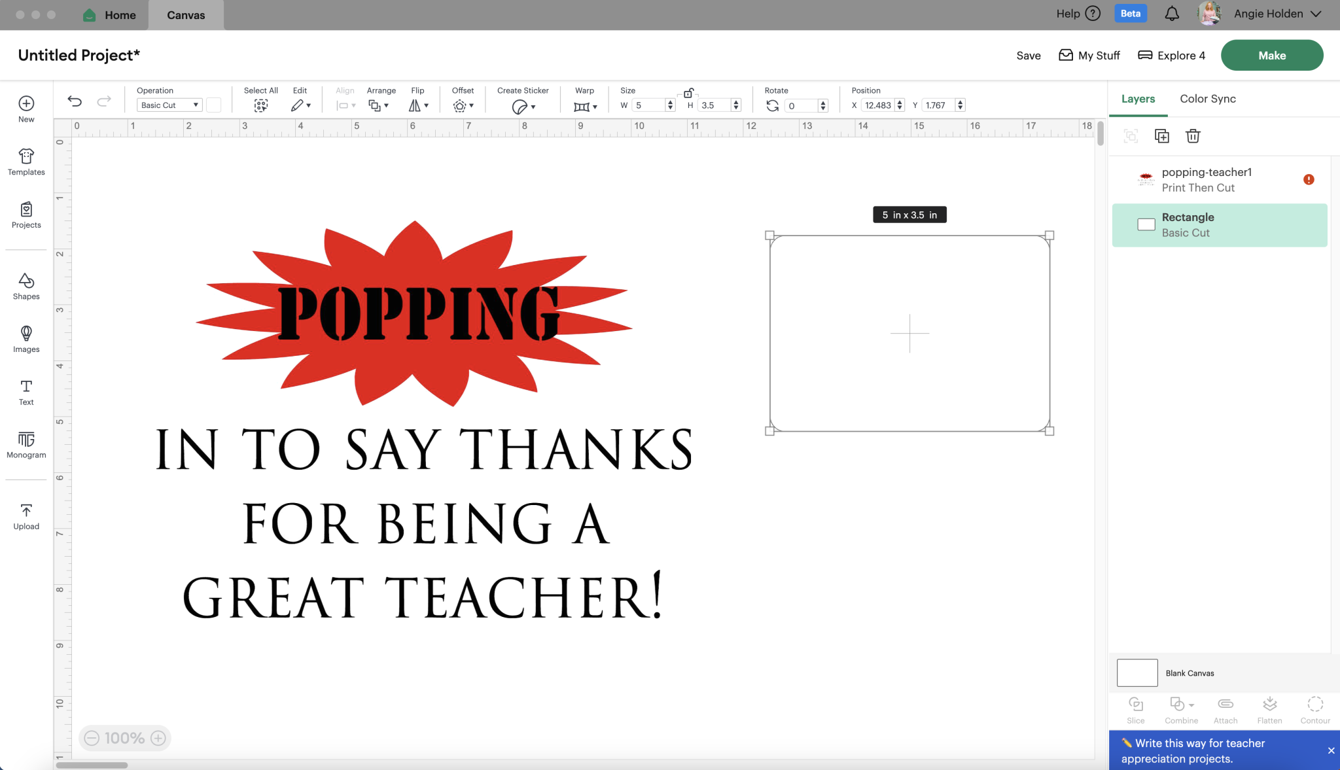
Task: Adjust the height stepper arrows
Action: tap(736, 105)
